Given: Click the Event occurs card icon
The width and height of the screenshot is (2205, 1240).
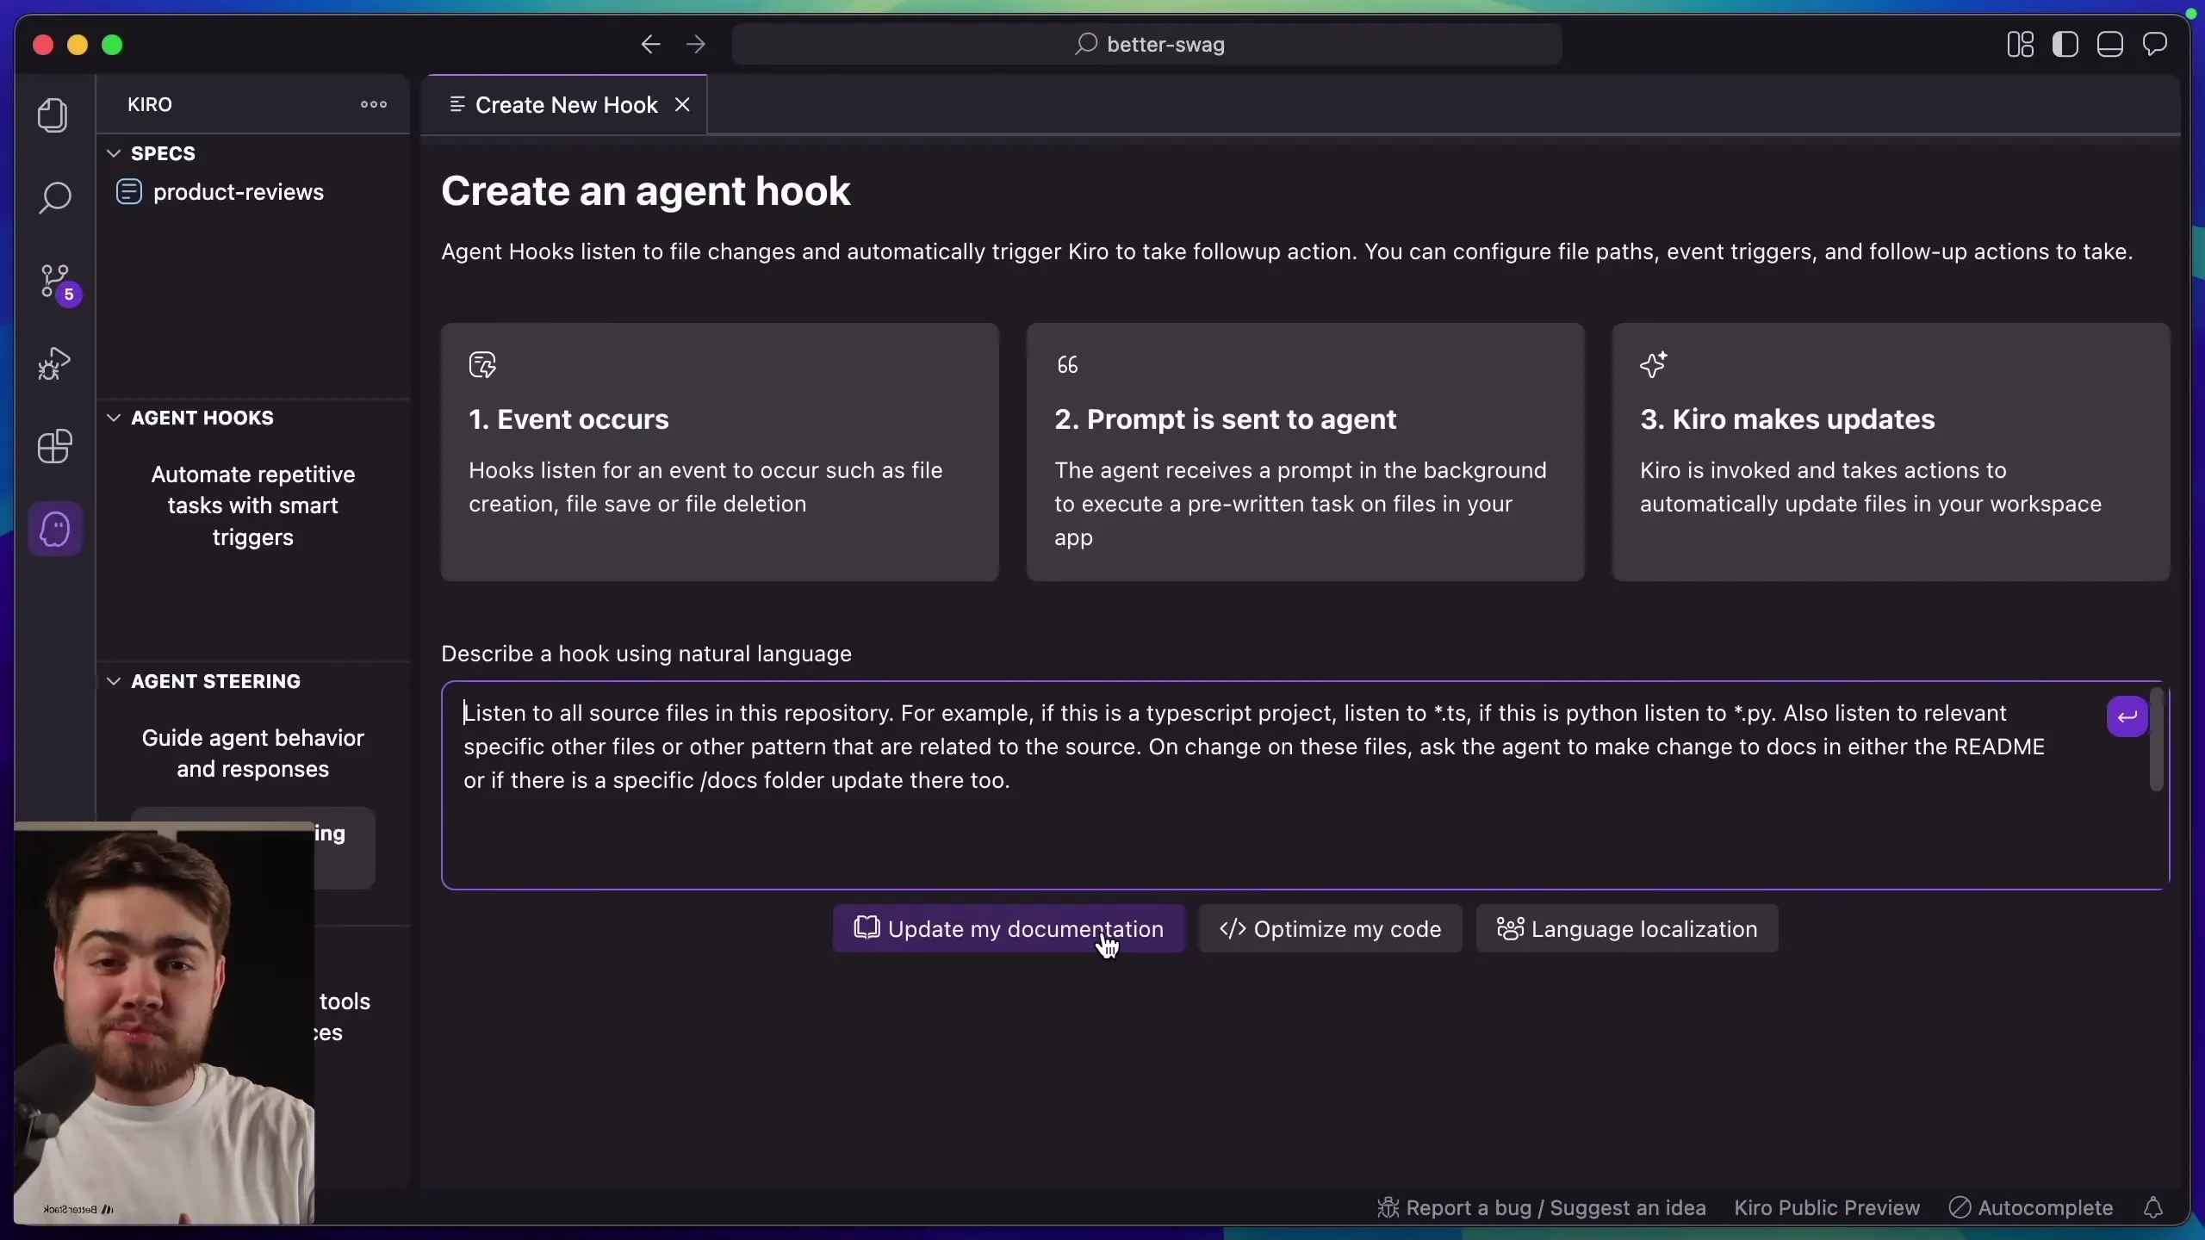Looking at the screenshot, I should click(x=482, y=365).
